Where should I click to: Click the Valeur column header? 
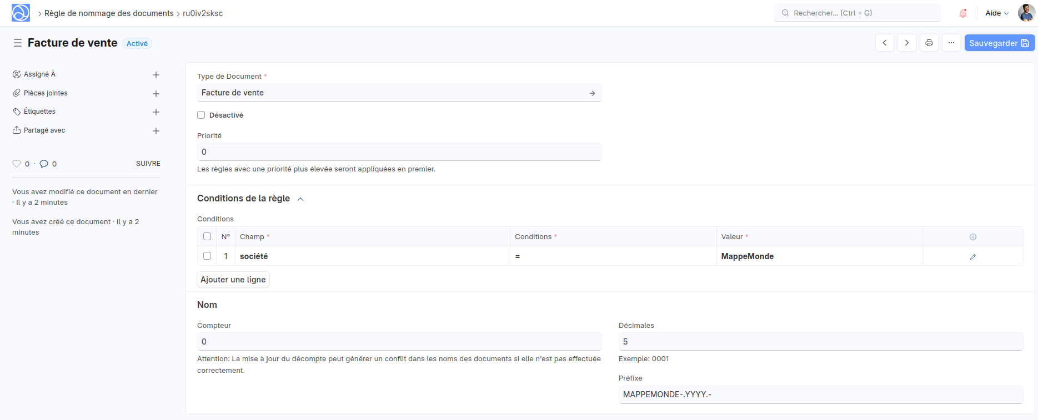[x=820, y=236]
